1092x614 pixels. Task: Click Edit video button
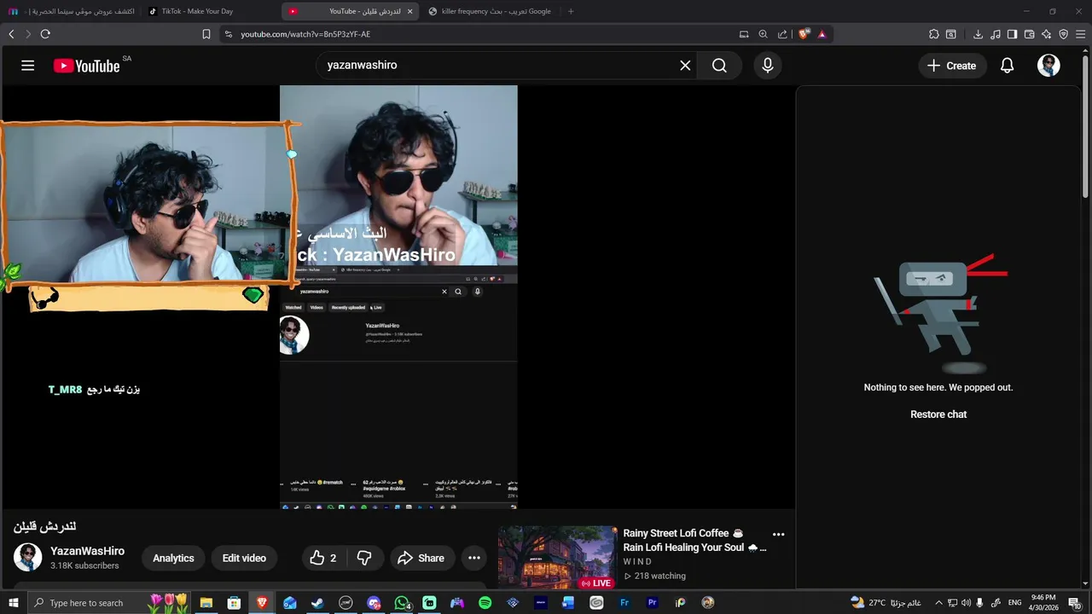pyautogui.click(x=244, y=558)
